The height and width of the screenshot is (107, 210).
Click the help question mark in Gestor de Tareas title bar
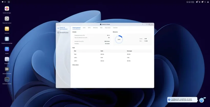(143, 24)
